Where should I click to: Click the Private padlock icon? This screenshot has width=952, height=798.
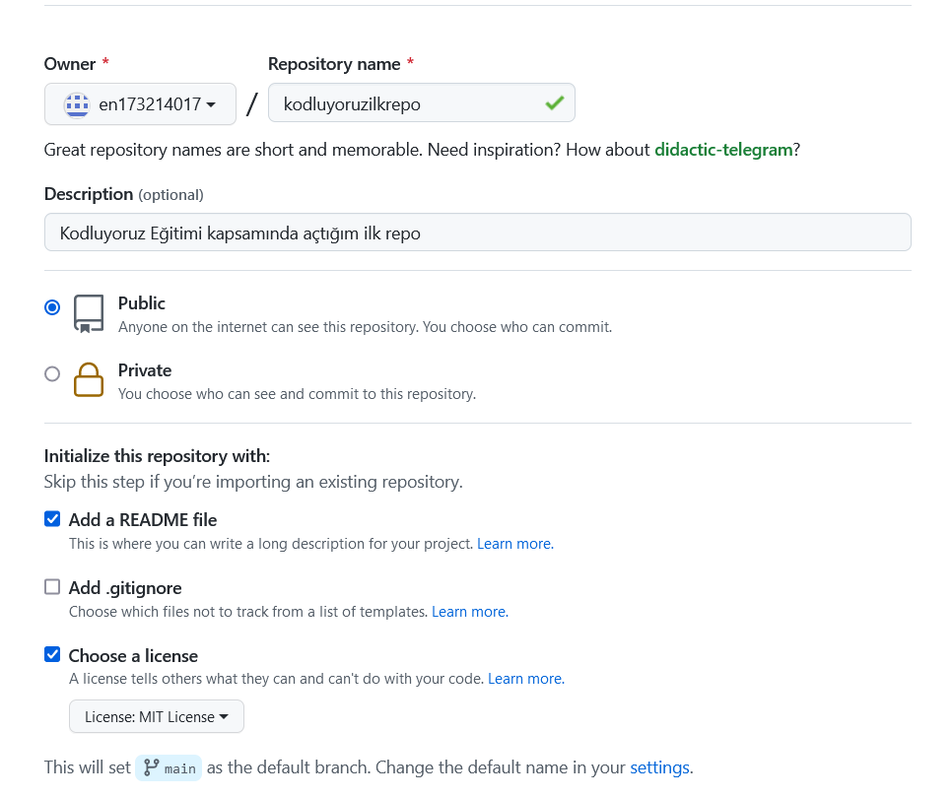89,380
